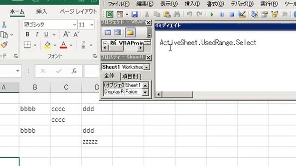The image size is (296, 166).
Task: Toggle Italic formatting in Excel ribbon
Action: coord(37,35)
